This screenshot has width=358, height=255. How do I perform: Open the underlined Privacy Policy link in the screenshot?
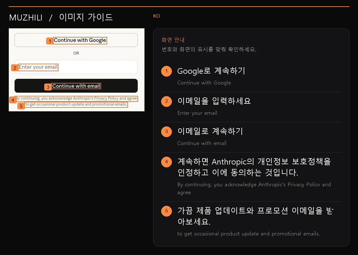106,98
